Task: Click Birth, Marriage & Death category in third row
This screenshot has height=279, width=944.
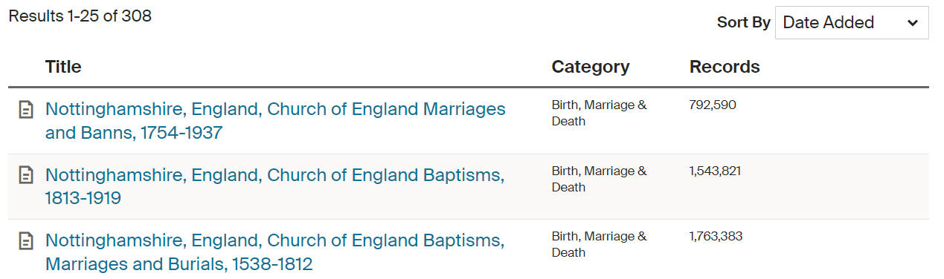Action: click(600, 244)
